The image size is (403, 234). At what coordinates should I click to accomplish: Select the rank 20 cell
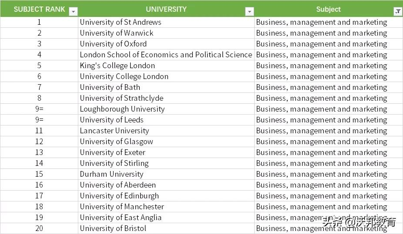39,228
